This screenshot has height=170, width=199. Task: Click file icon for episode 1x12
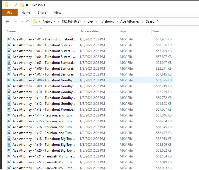9,104
